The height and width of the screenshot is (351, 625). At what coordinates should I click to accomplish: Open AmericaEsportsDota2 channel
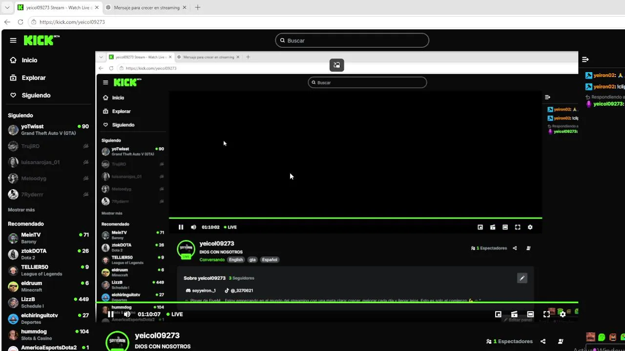pyautogui.click(x=47, y=348)
